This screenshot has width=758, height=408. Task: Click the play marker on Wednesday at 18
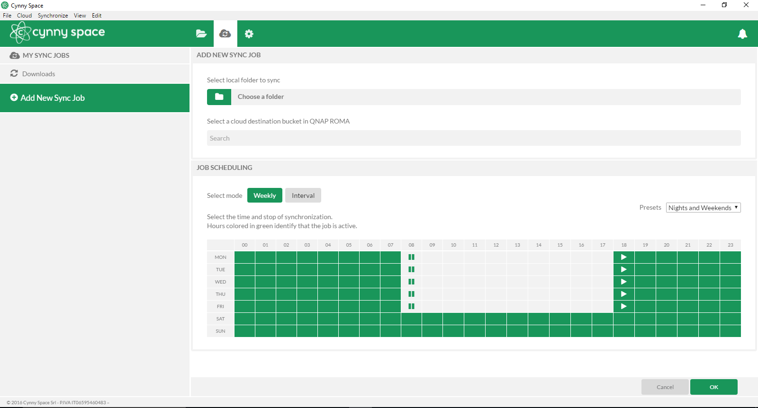tap(624, 282)
